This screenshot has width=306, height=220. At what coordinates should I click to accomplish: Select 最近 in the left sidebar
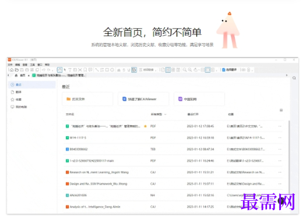click(32, 84)
